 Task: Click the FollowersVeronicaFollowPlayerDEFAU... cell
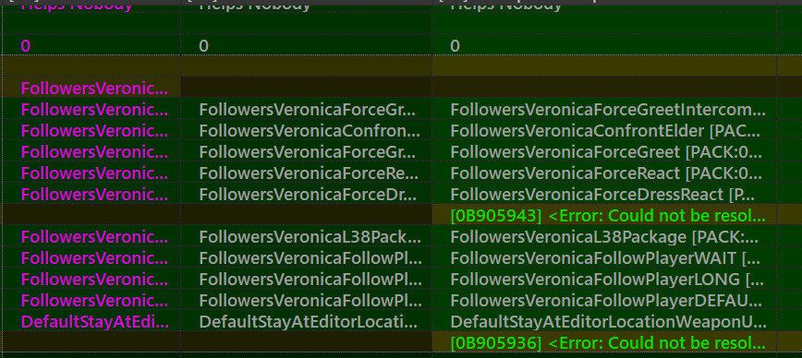click(x=604, y=300)
